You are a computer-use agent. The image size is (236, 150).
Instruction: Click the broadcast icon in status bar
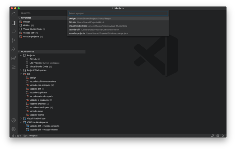pyautogui.click(x=218, y=136)
